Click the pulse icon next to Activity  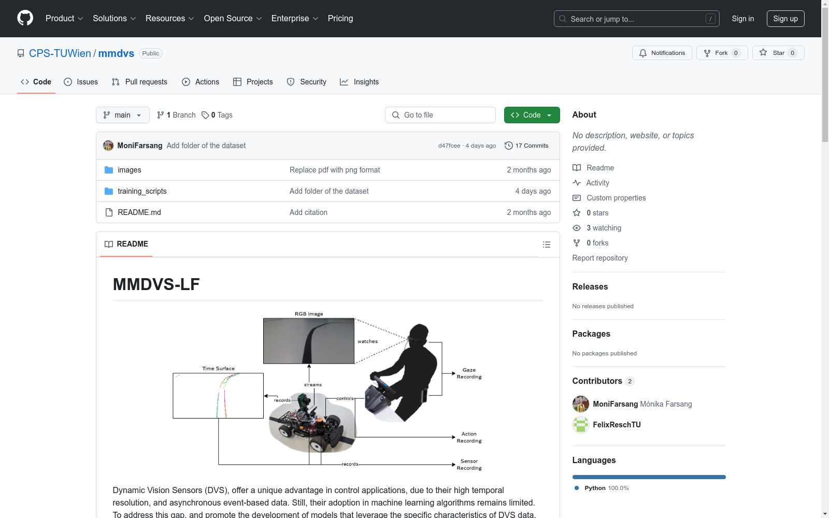577,183
